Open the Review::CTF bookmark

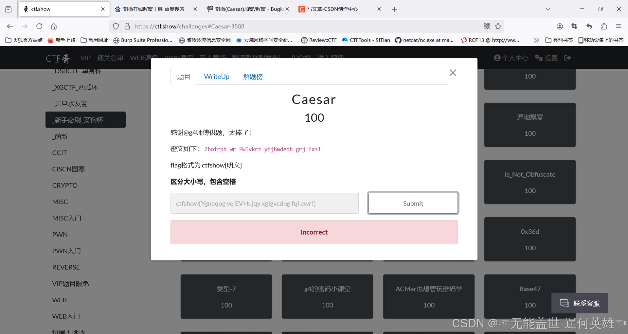(319, 40)
